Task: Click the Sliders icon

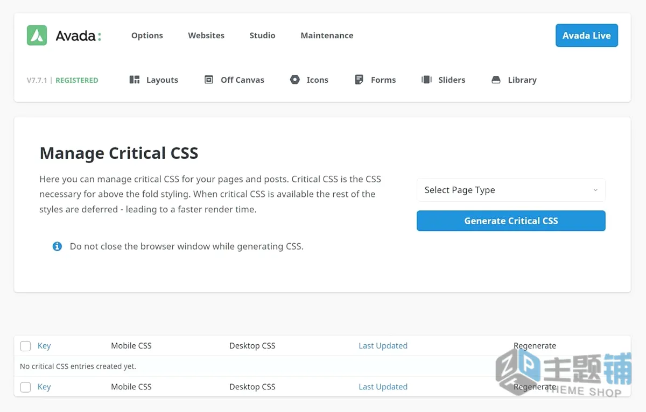Action: [x=426, y=80]
